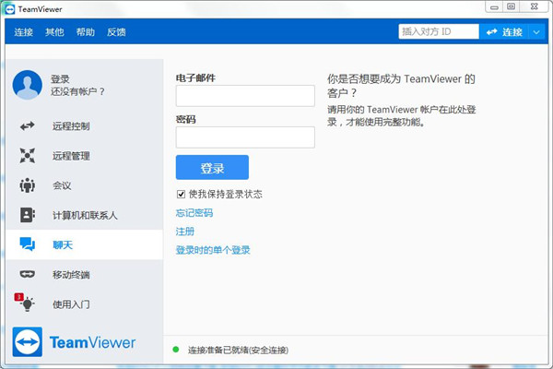
Task: Open the 其他 menu
Action: (x=54, y=32)
